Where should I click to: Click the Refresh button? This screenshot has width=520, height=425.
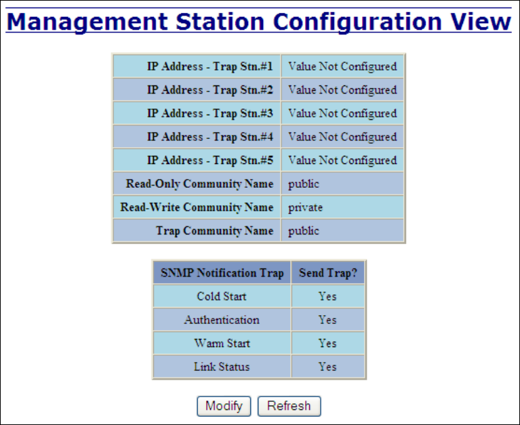tap(289, 406)
